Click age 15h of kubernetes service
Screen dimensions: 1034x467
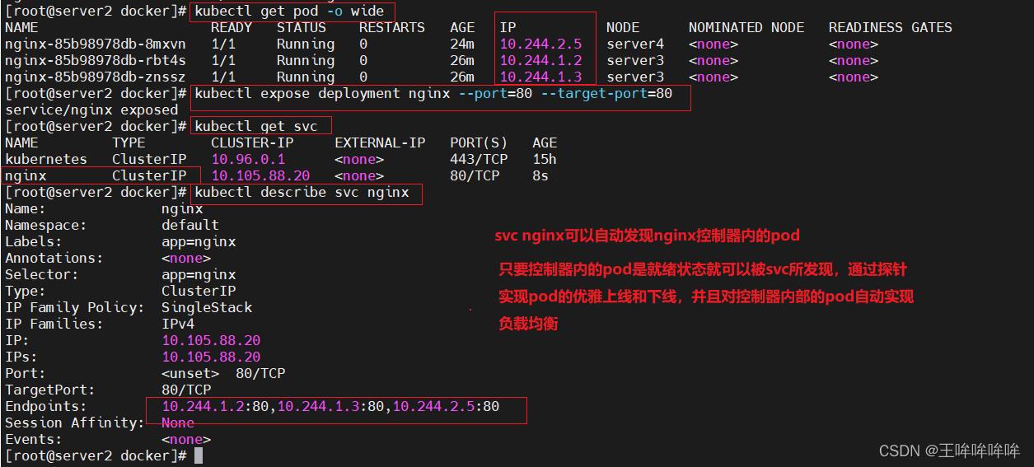[545, 159]
